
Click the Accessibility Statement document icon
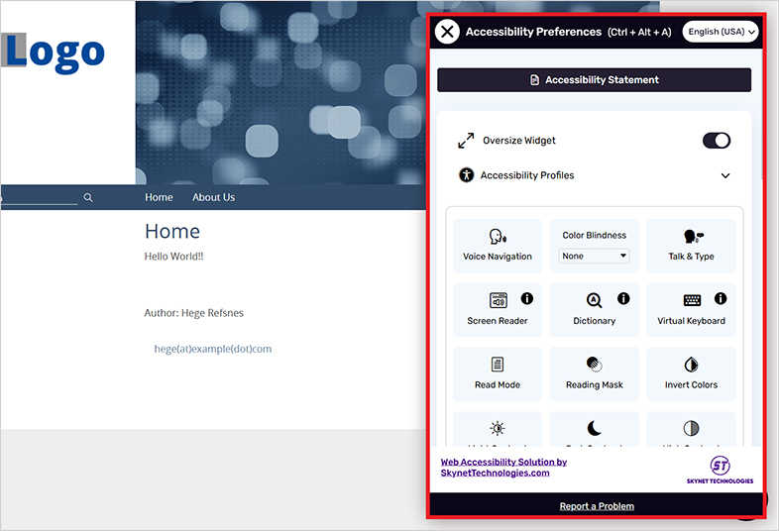click(x=534, y=80)
